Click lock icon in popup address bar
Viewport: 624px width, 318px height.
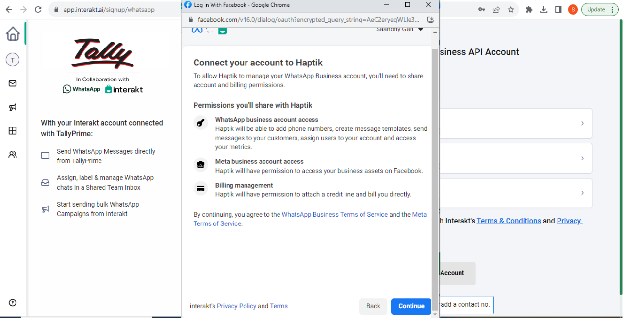pyautogui.click(x=190, y=20)
